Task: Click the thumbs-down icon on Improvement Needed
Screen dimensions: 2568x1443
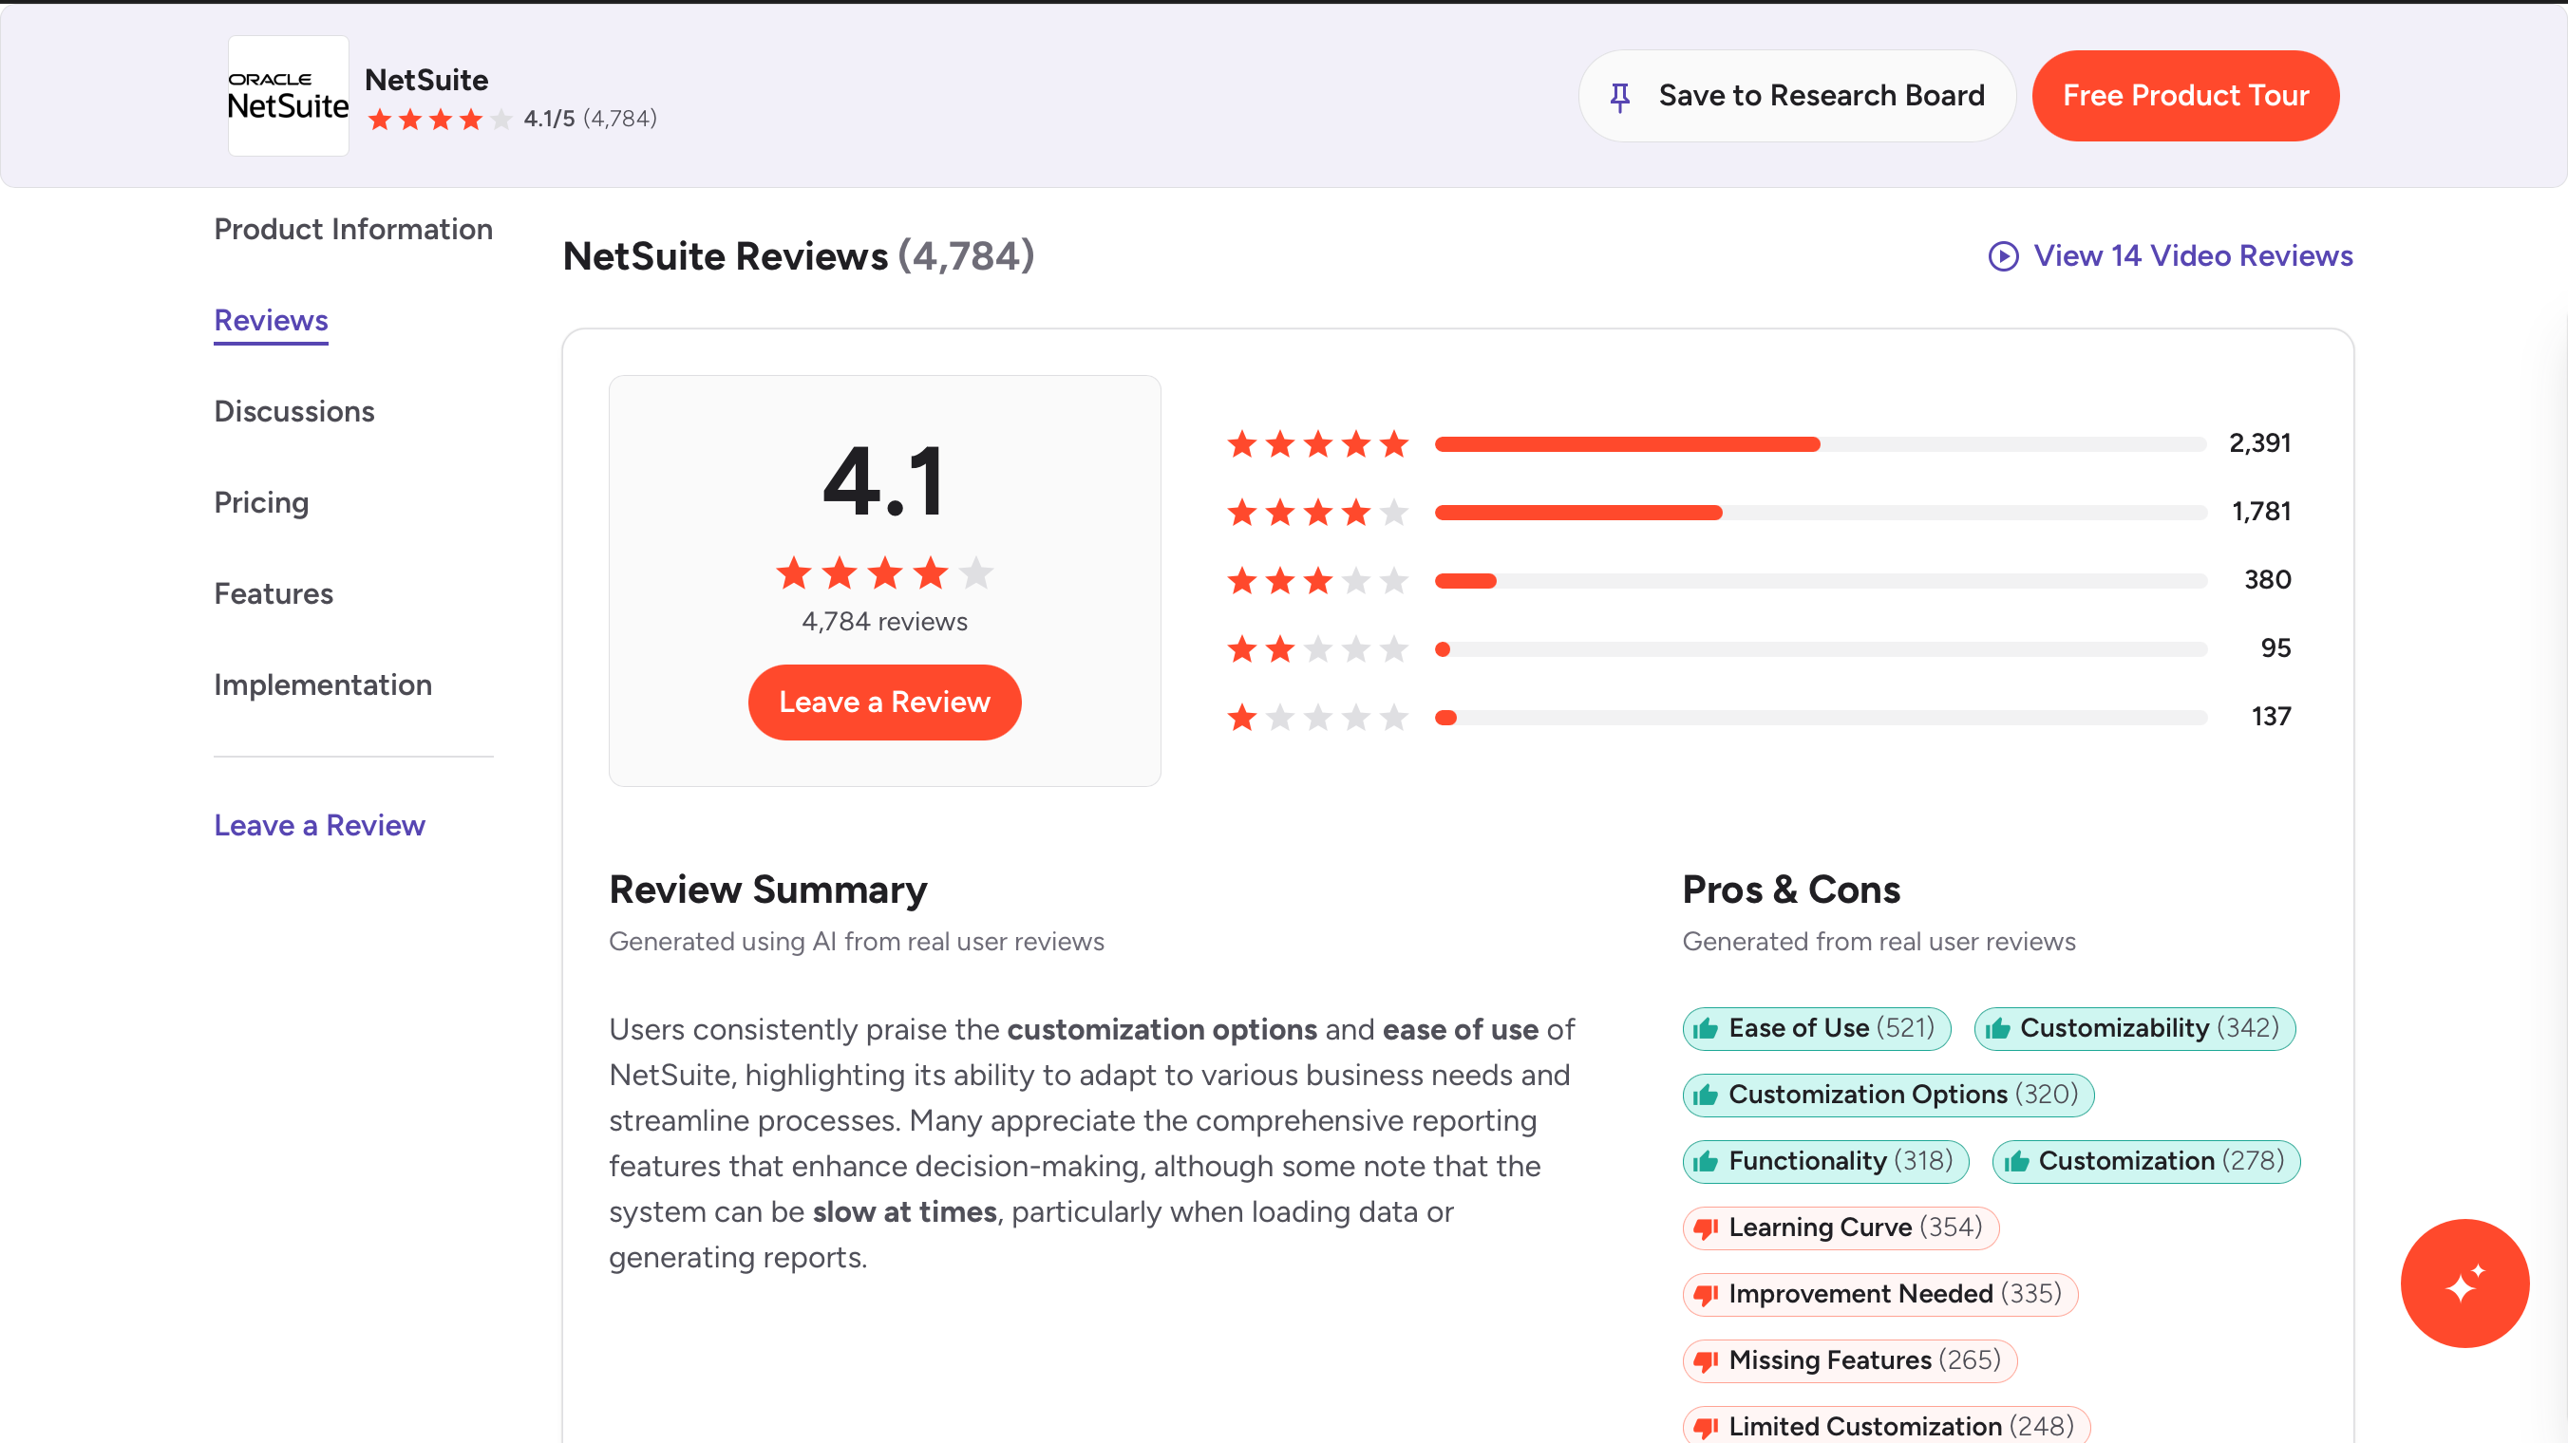Action: [1706, 1296]
